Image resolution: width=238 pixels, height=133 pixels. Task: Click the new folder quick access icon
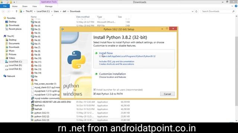coord(11,2)
